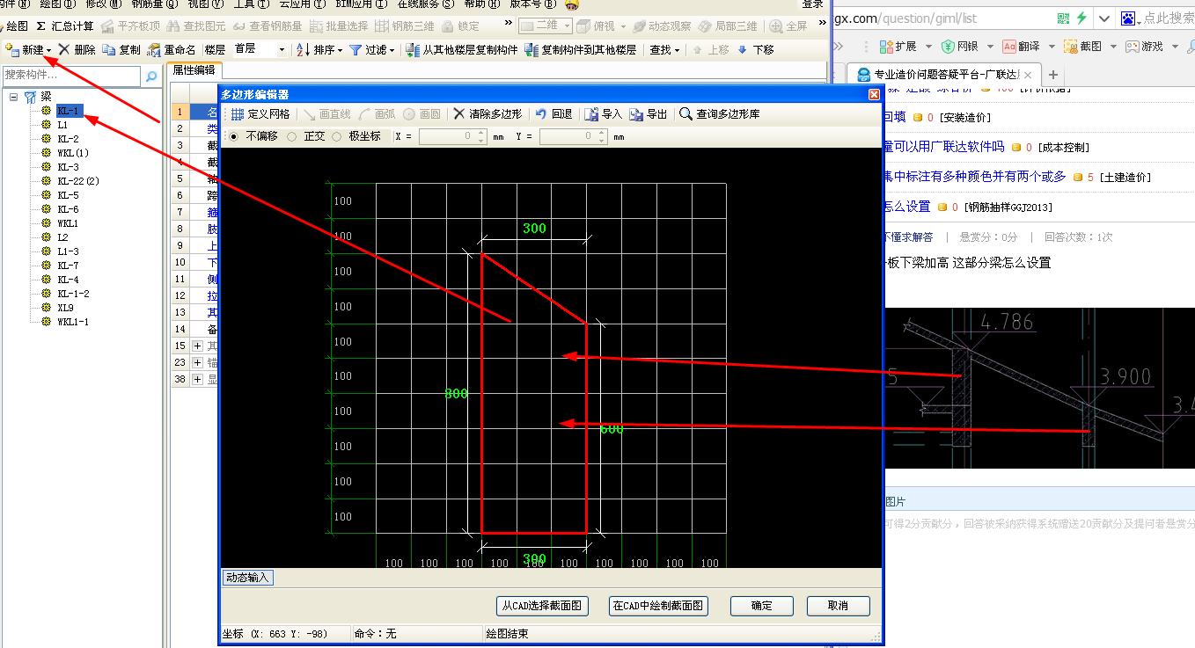Select the 画圆 circle drawing tool
The image size is (1195, 648).
pos(422,114)
